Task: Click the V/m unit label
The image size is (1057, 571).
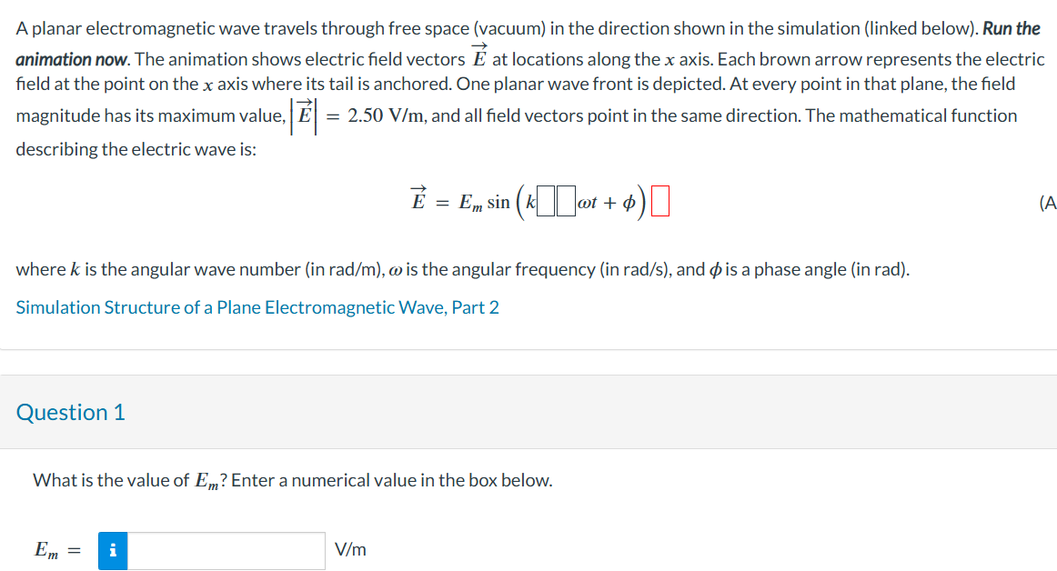Action: point(351,548)
